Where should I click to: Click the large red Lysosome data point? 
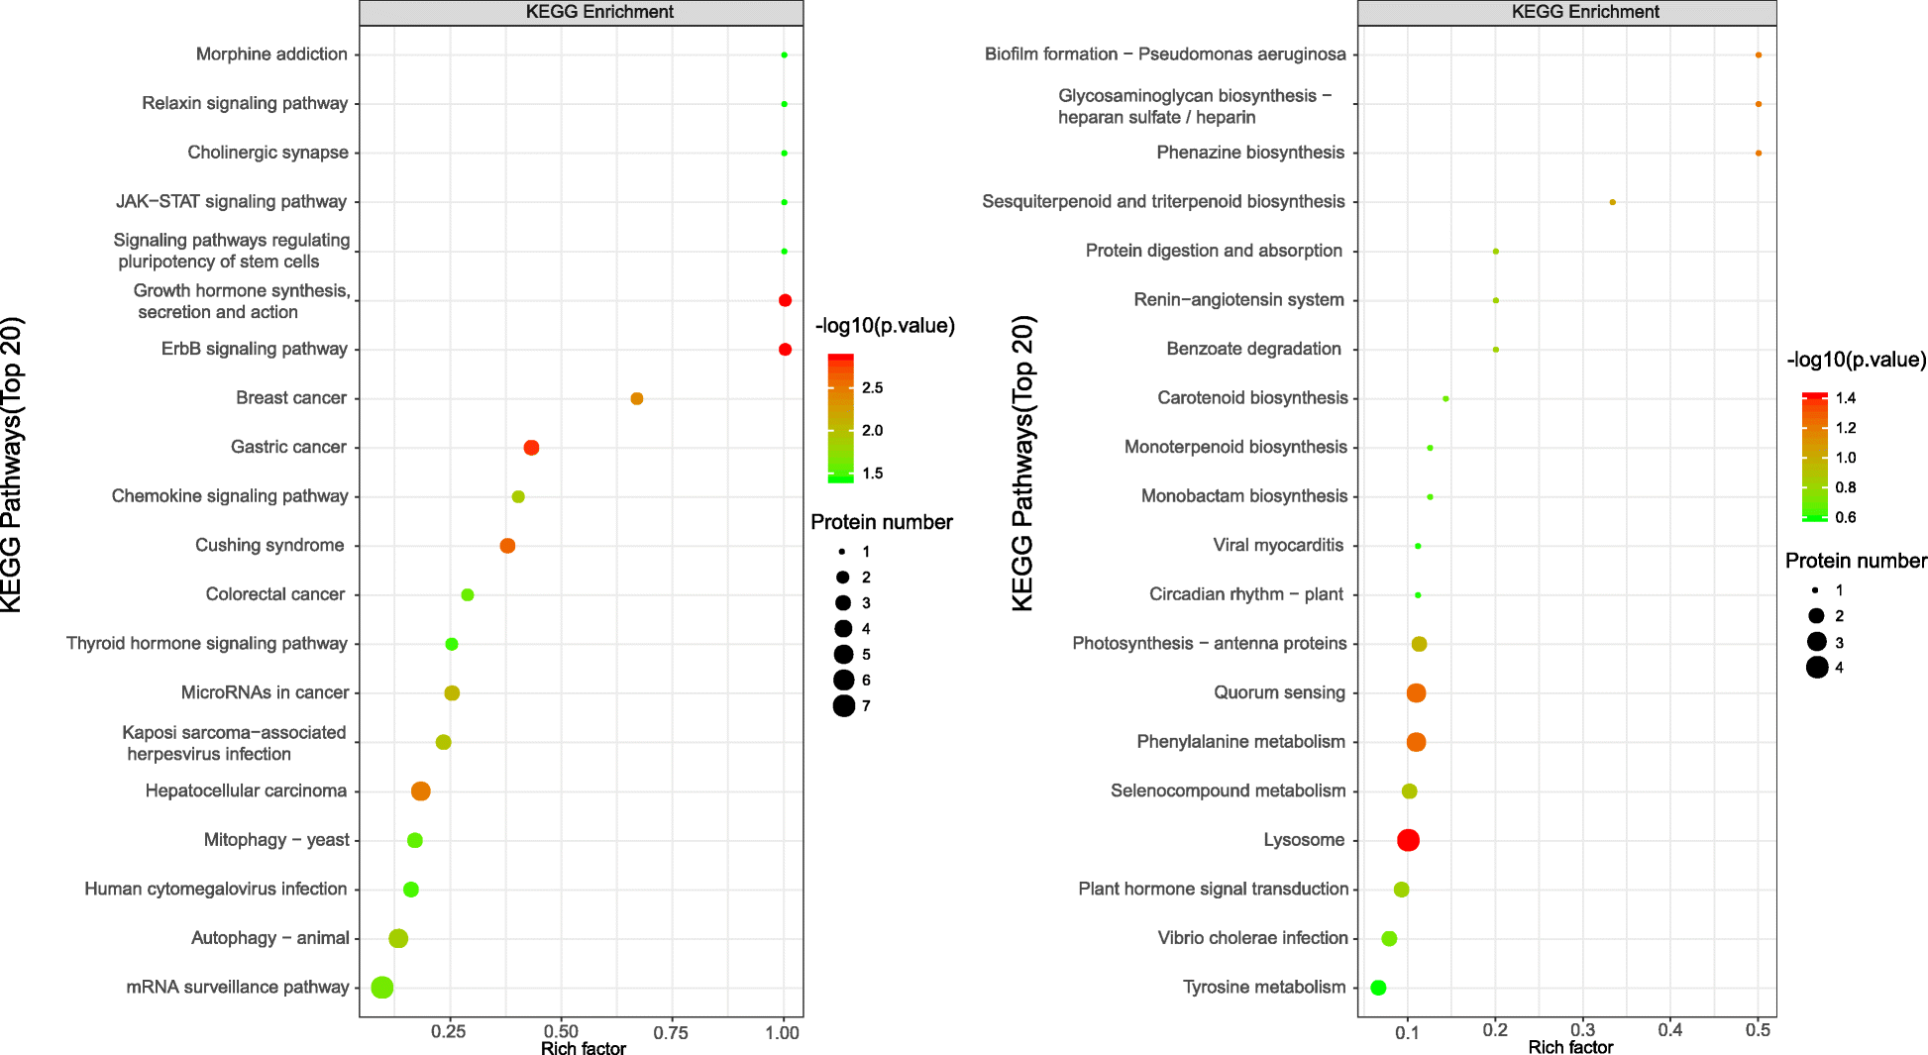coord(1408,840)
